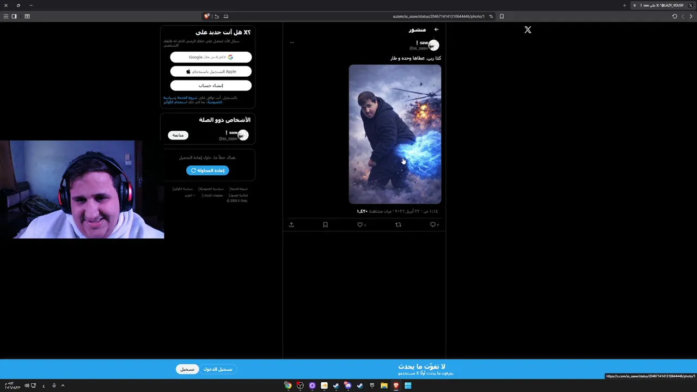Click the handle @ss_saaw in relevant people
This screenshot has height=392, width=697.
click(x=228, y=138)
